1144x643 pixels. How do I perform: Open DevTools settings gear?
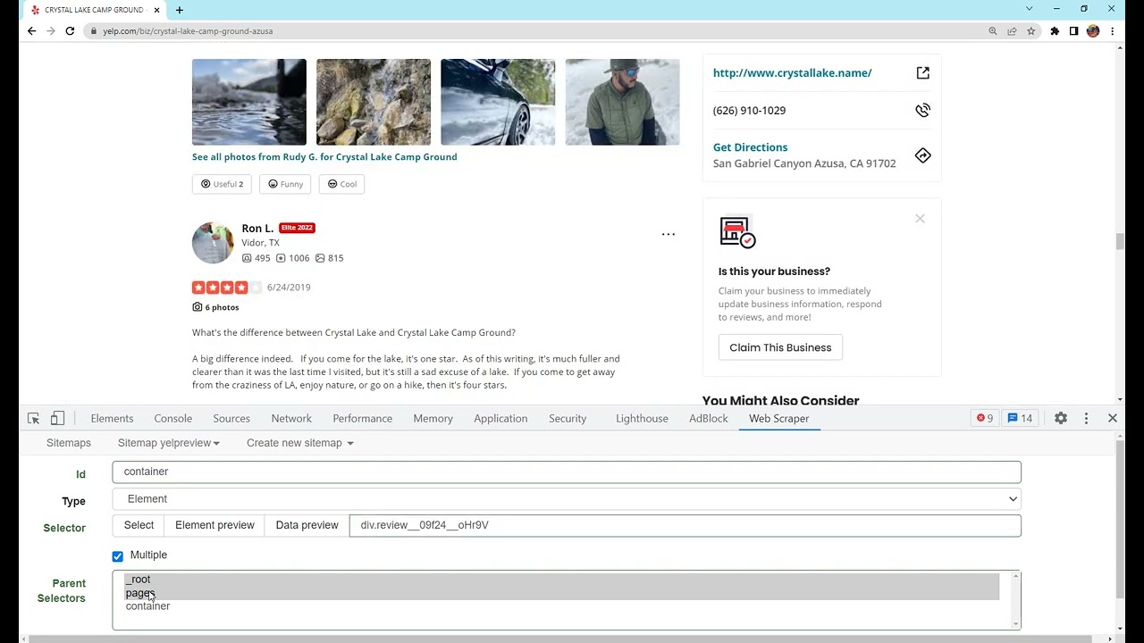point(1061,418)
